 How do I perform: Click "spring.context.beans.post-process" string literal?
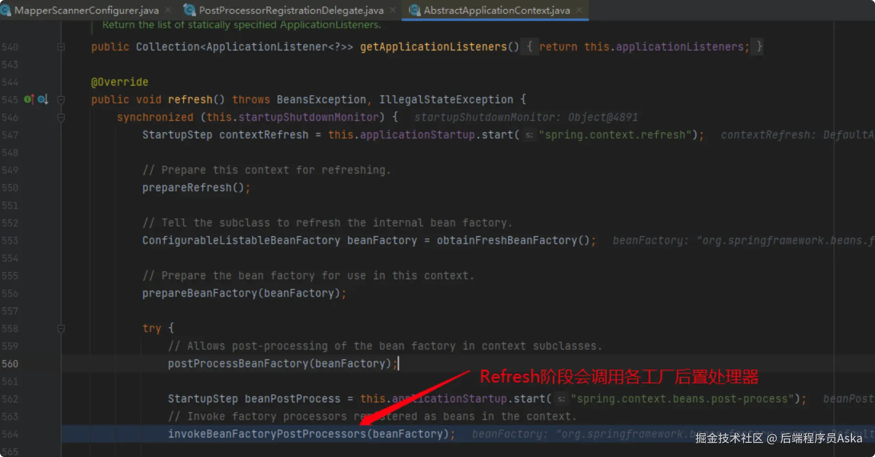683,399
